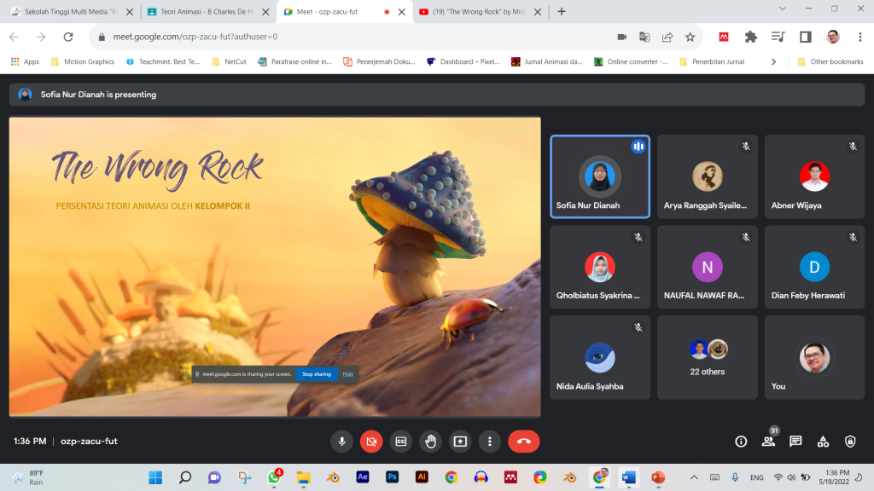Click the Hide link on sharing bar
Viewport: 874px width, 491px height.
click(348, 374)
